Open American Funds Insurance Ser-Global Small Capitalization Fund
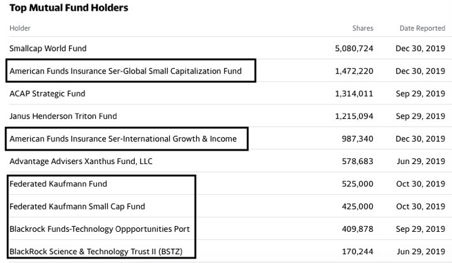452x263 pixels. click(x=126, y=71)
